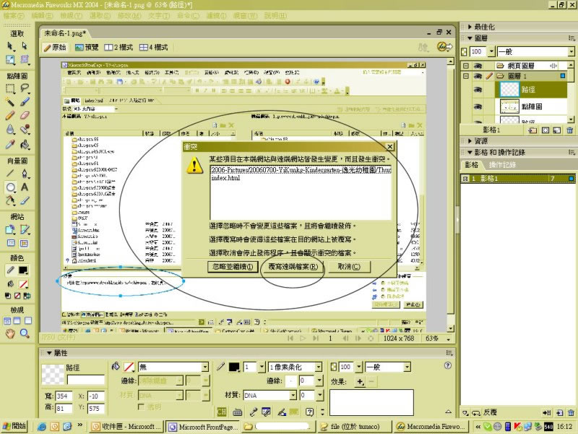Select the Slice tool
This screenshot has width=578, height=434.
tap(25, 229)
